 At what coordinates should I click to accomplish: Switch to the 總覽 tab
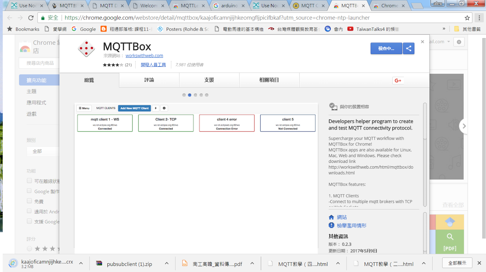pyautogui.click(x=89, y=80)
